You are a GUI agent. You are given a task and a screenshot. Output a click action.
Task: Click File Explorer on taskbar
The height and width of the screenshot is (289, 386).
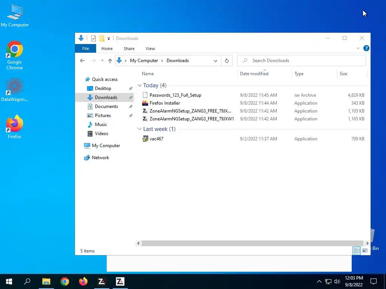46,281
